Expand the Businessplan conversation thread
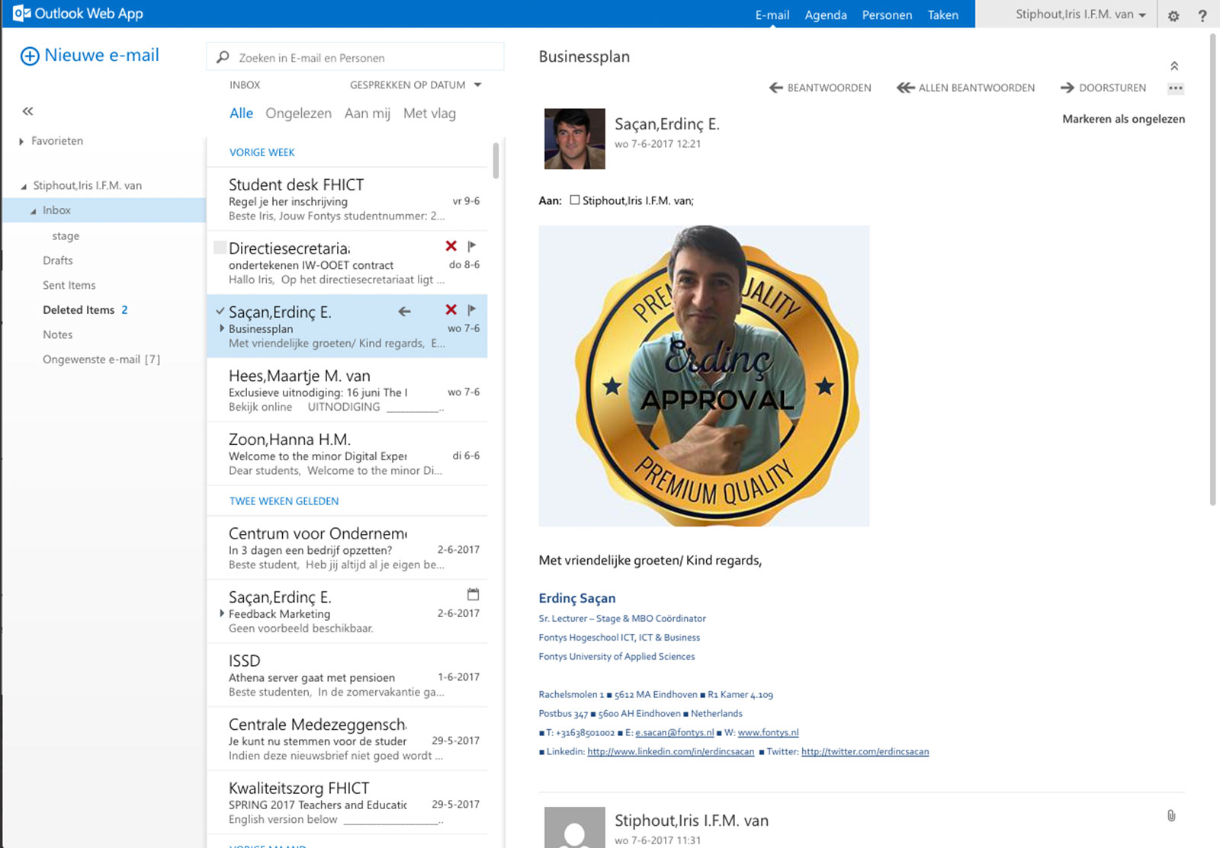Viewport: 1220px width, 848px height. click(222, 328)
